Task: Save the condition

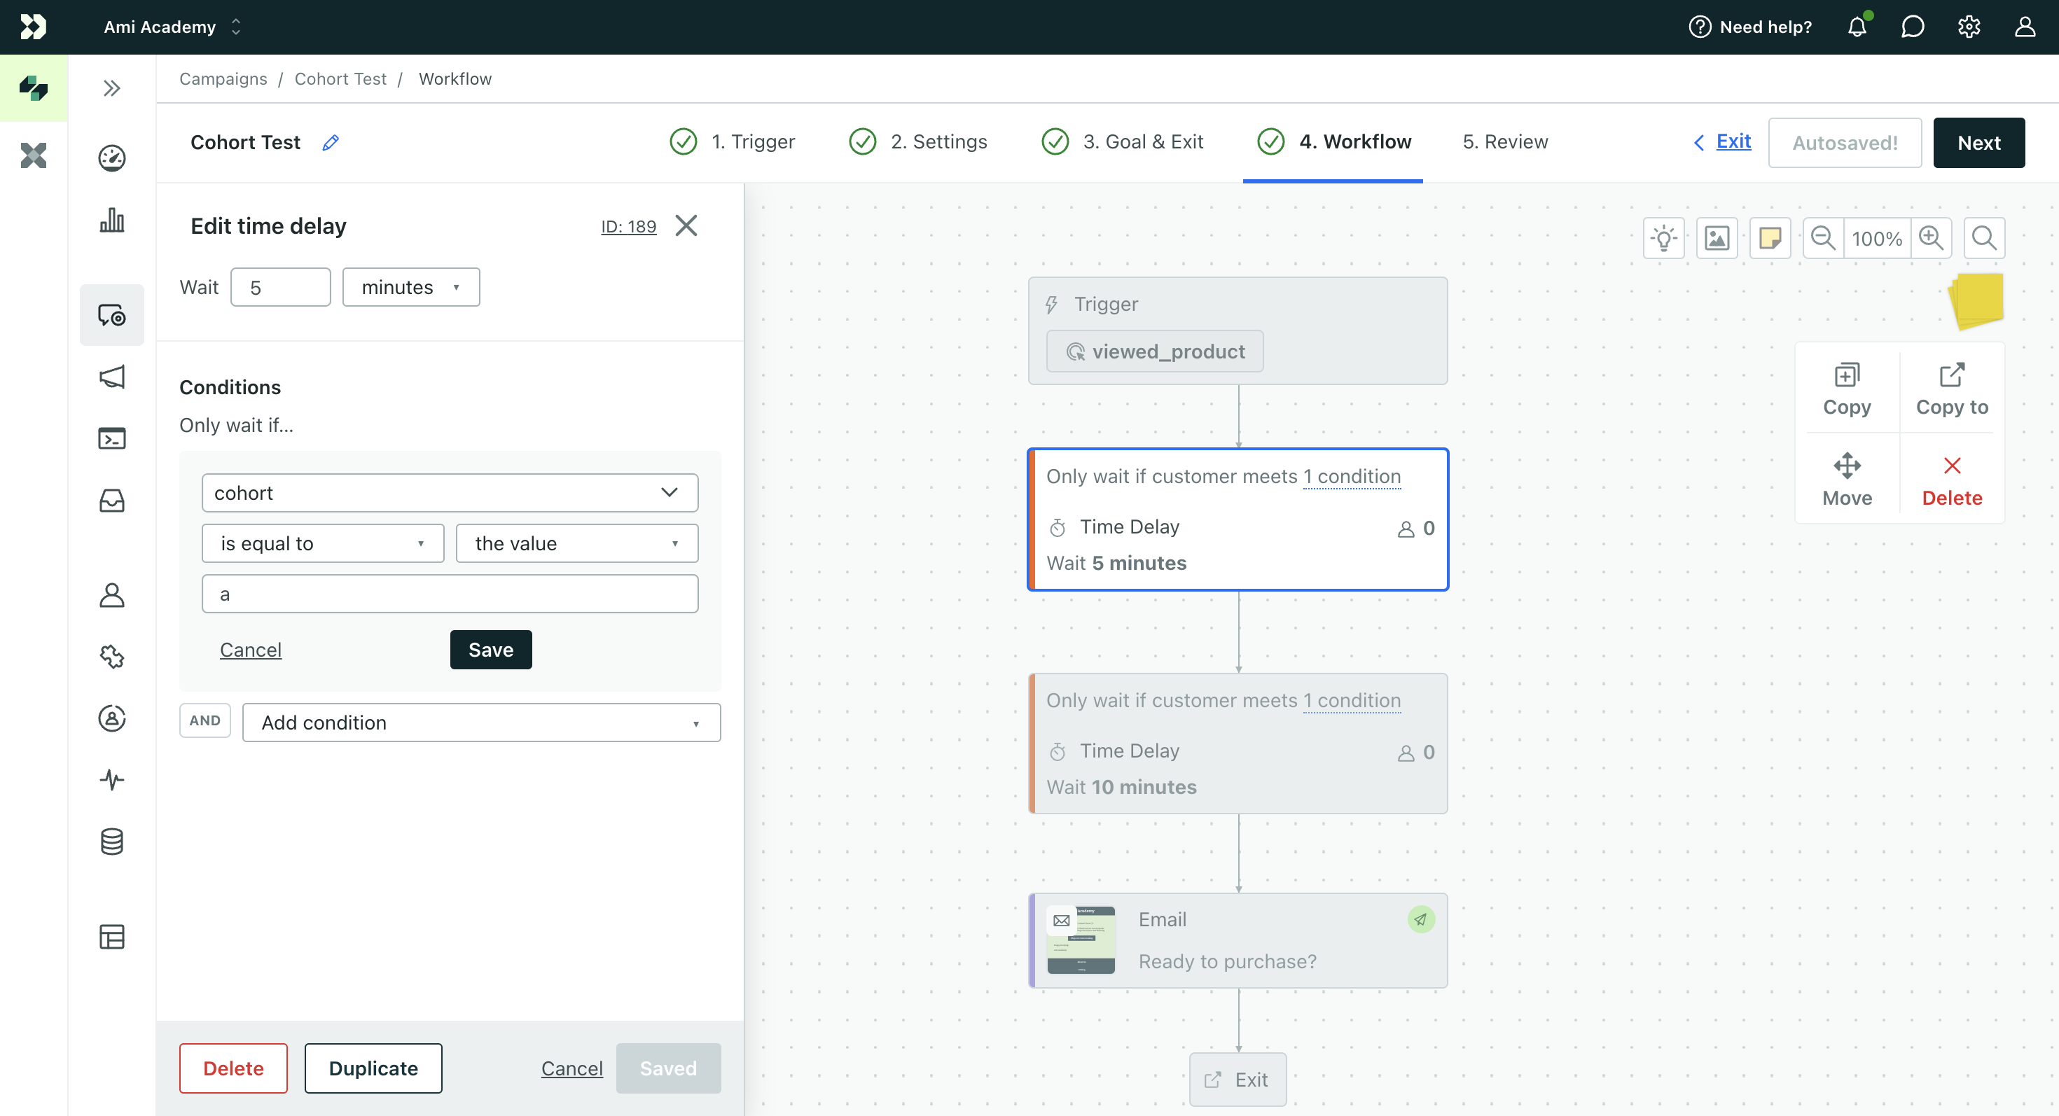Action: click(x=491, y=650)
